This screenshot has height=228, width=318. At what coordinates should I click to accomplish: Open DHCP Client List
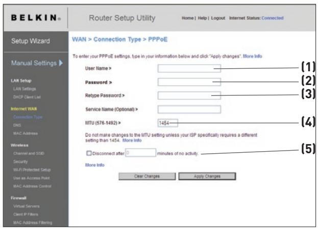(x=27, y=97)
